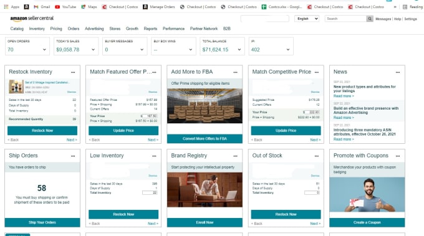This screenshot has height=236, width=424.
Task: Expand the Buy Box Wins summary dropdown
Action: click(191, 50)
